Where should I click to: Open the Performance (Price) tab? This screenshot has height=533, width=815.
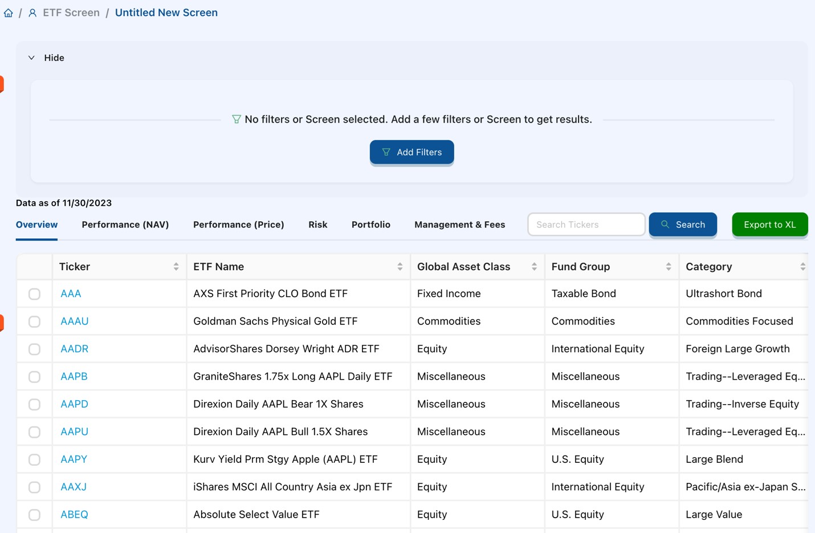tap(239, 225)
